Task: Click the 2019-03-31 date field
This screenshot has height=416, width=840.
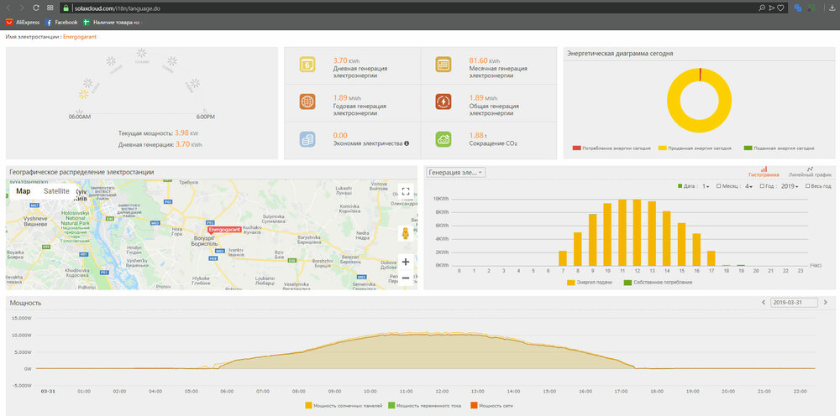Action: click(x=794, y=303)
